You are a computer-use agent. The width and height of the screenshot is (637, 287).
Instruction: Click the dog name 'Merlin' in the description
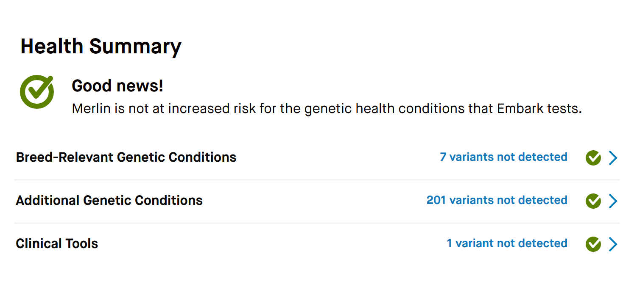pyautogui.click(x=92, y=108)
